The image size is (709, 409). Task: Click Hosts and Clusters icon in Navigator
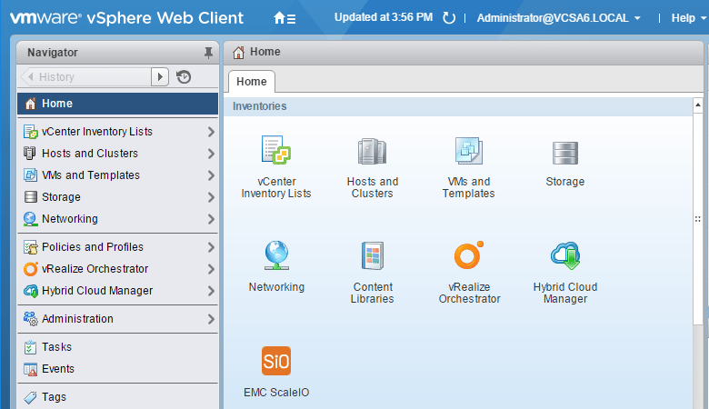pyautogui.click(x=29, y=154)
